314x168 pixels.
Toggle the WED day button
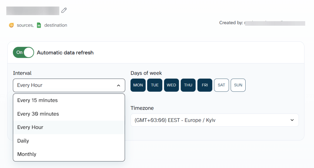pos(171,85)
